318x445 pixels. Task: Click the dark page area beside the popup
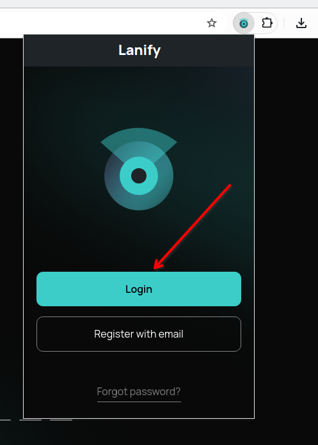(x=286, y=227)
